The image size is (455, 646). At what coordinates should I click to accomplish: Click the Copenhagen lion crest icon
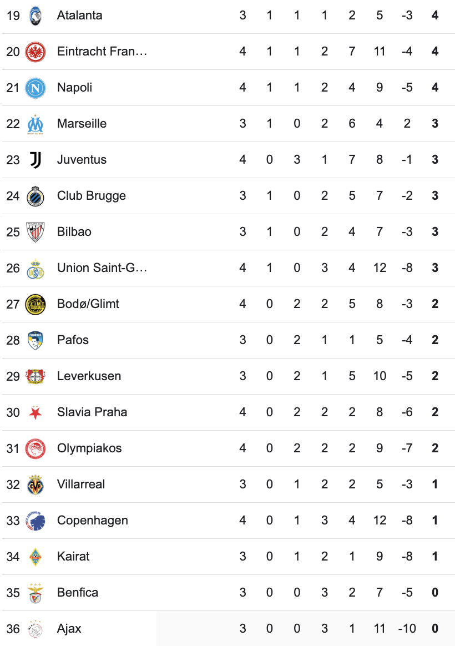(35, 521)
